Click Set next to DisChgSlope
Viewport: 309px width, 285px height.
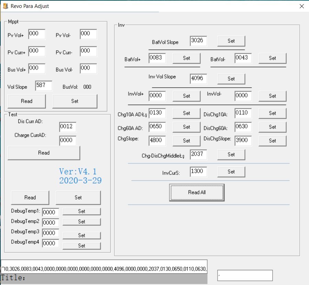coord(272,141)
